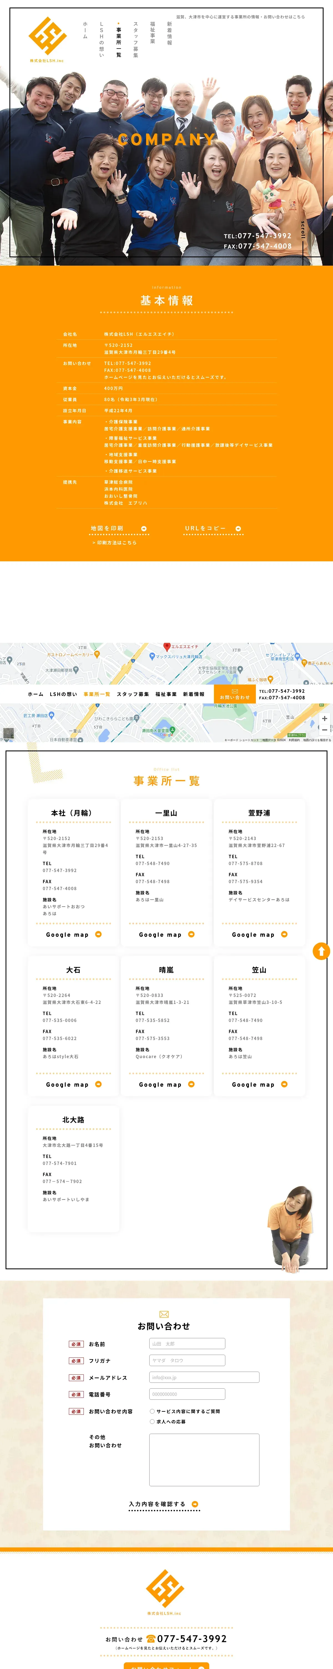Click the red エルエスエイチ map pin
Screen dimensions: 333x1669
click(x=167, y=647)
